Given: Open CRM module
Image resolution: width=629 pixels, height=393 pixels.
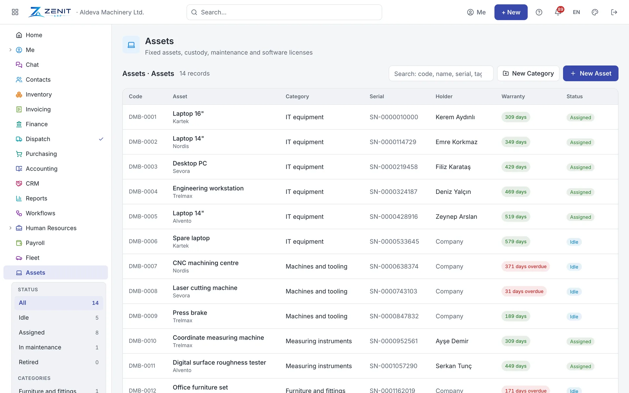Looking at the screenshot, I should point(56,183).
